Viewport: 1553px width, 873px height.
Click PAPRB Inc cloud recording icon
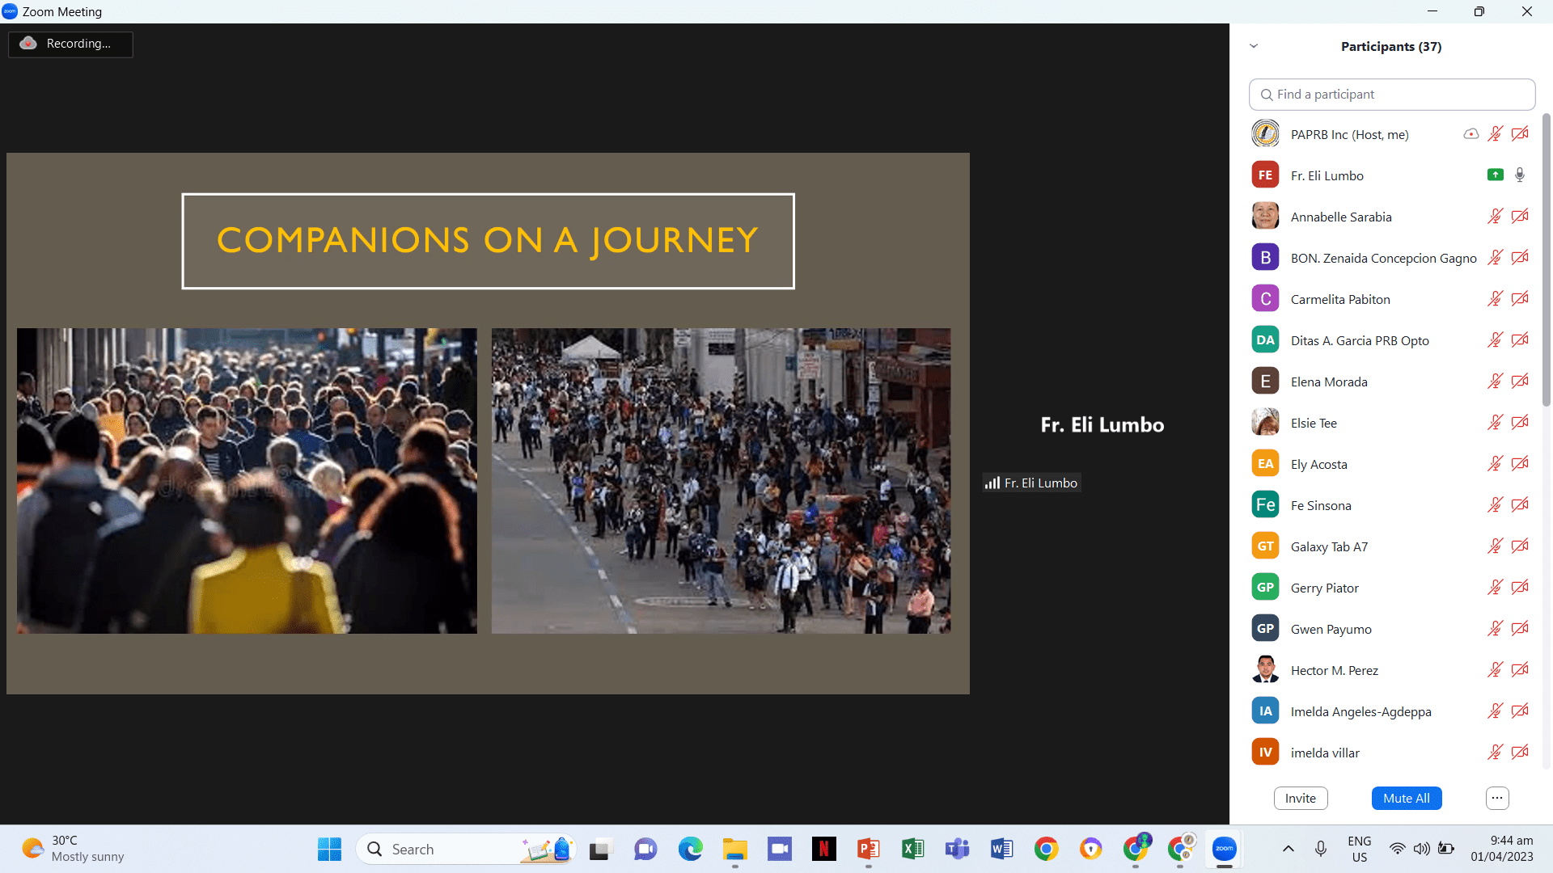click(1470, 134)
